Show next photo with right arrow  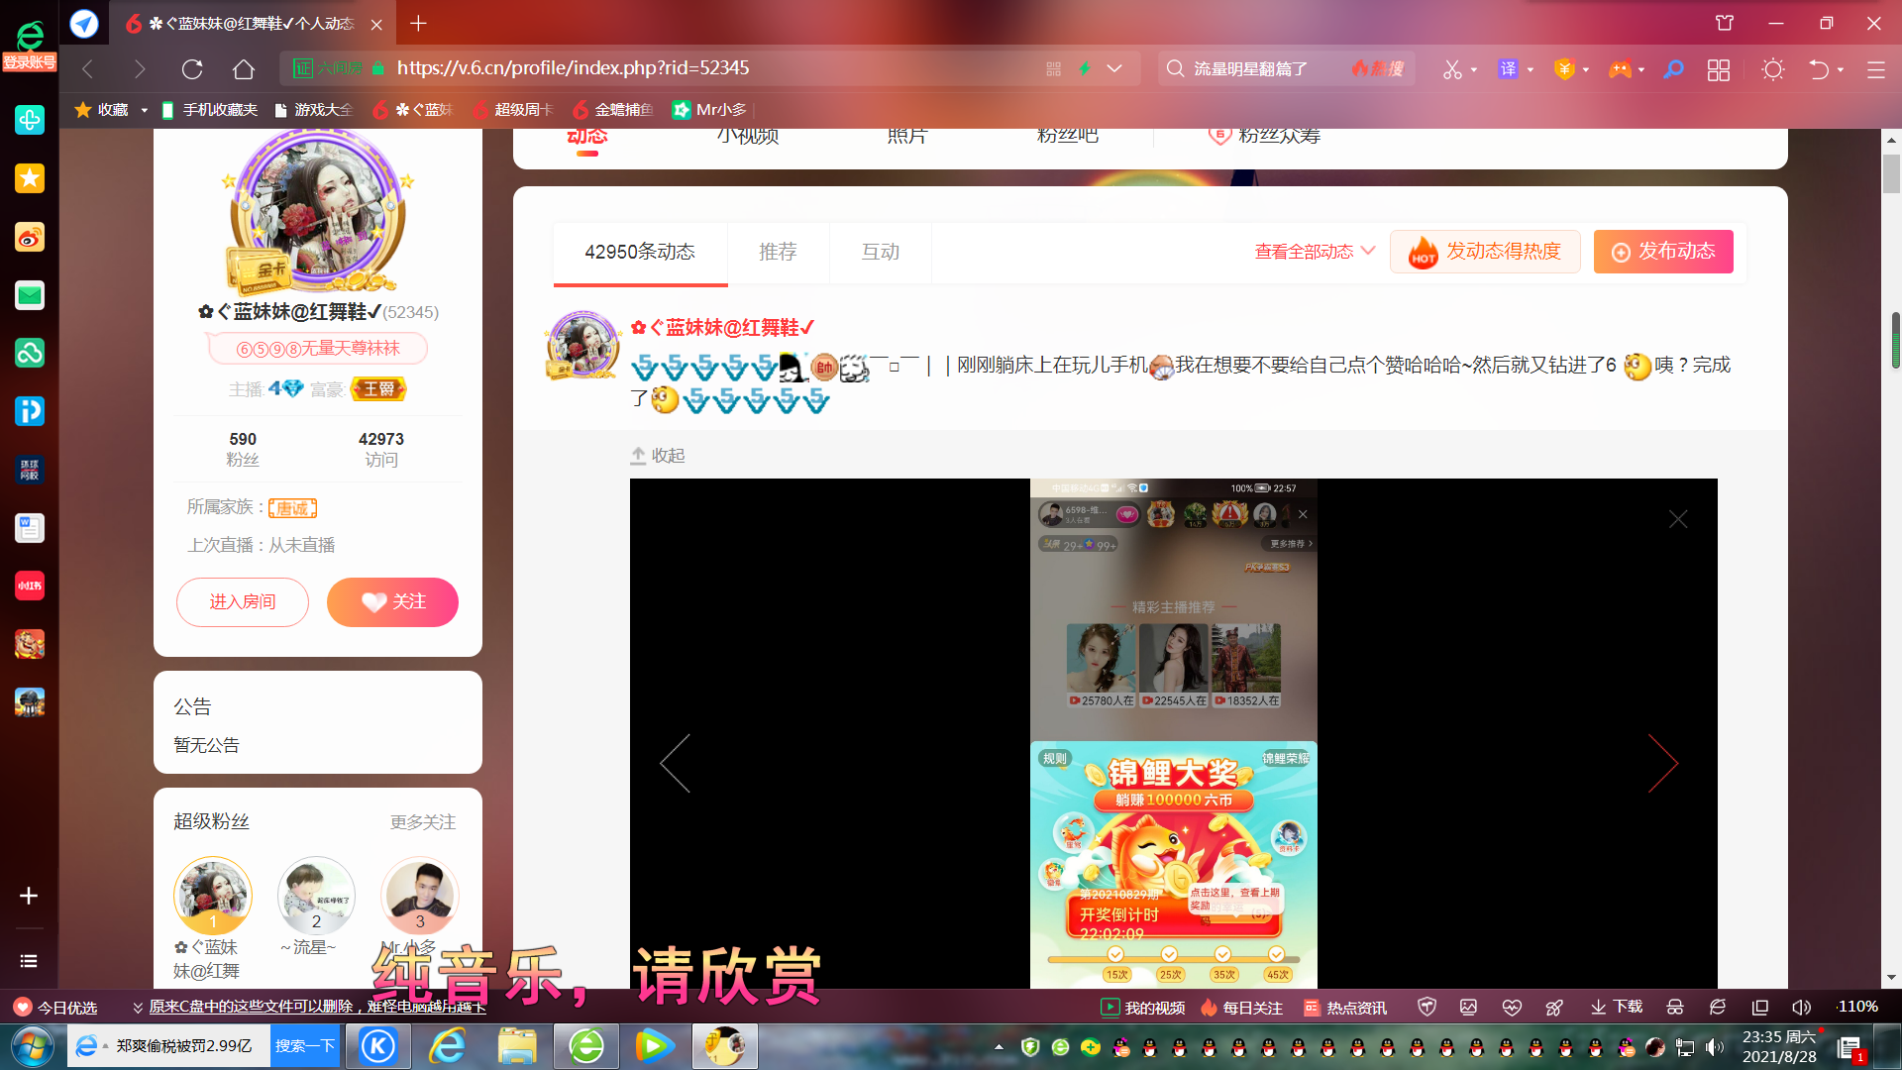coord(1663,763)
